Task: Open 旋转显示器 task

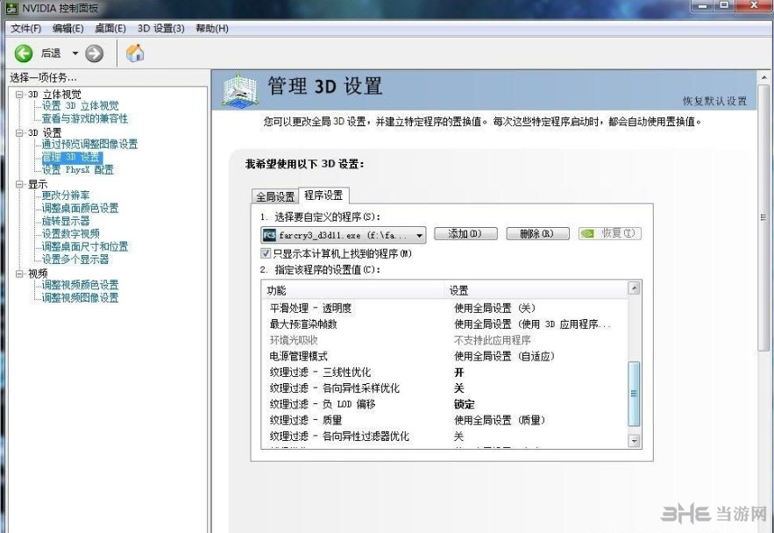Action: 66,221
